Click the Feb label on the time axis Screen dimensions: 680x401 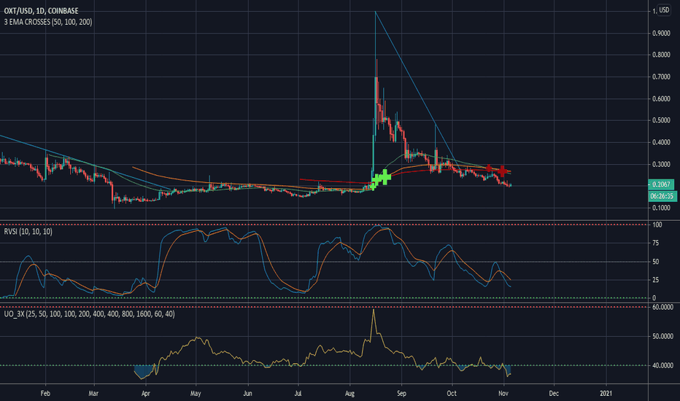point(45,394)
